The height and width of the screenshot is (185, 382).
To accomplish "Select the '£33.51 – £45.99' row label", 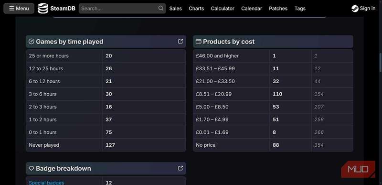I will click(x=215, y=68).
